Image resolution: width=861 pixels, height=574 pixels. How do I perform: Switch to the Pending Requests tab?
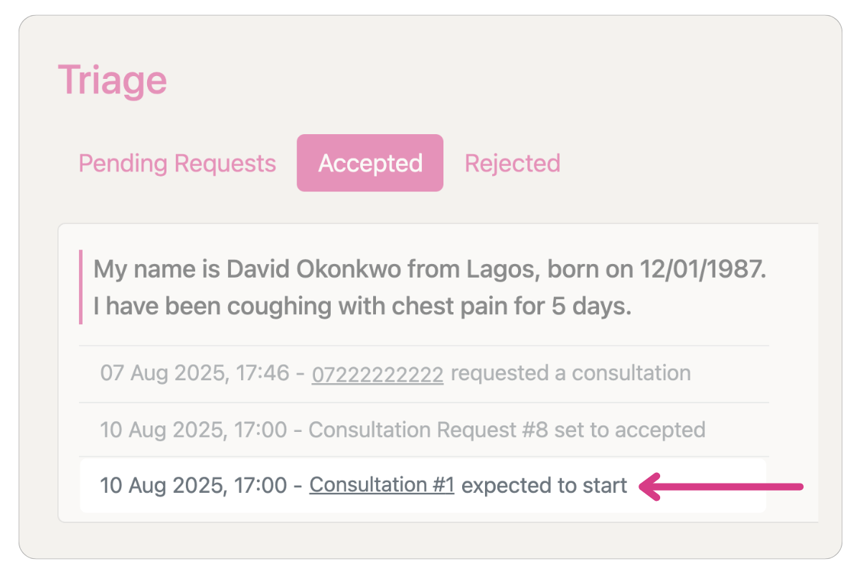177,163
